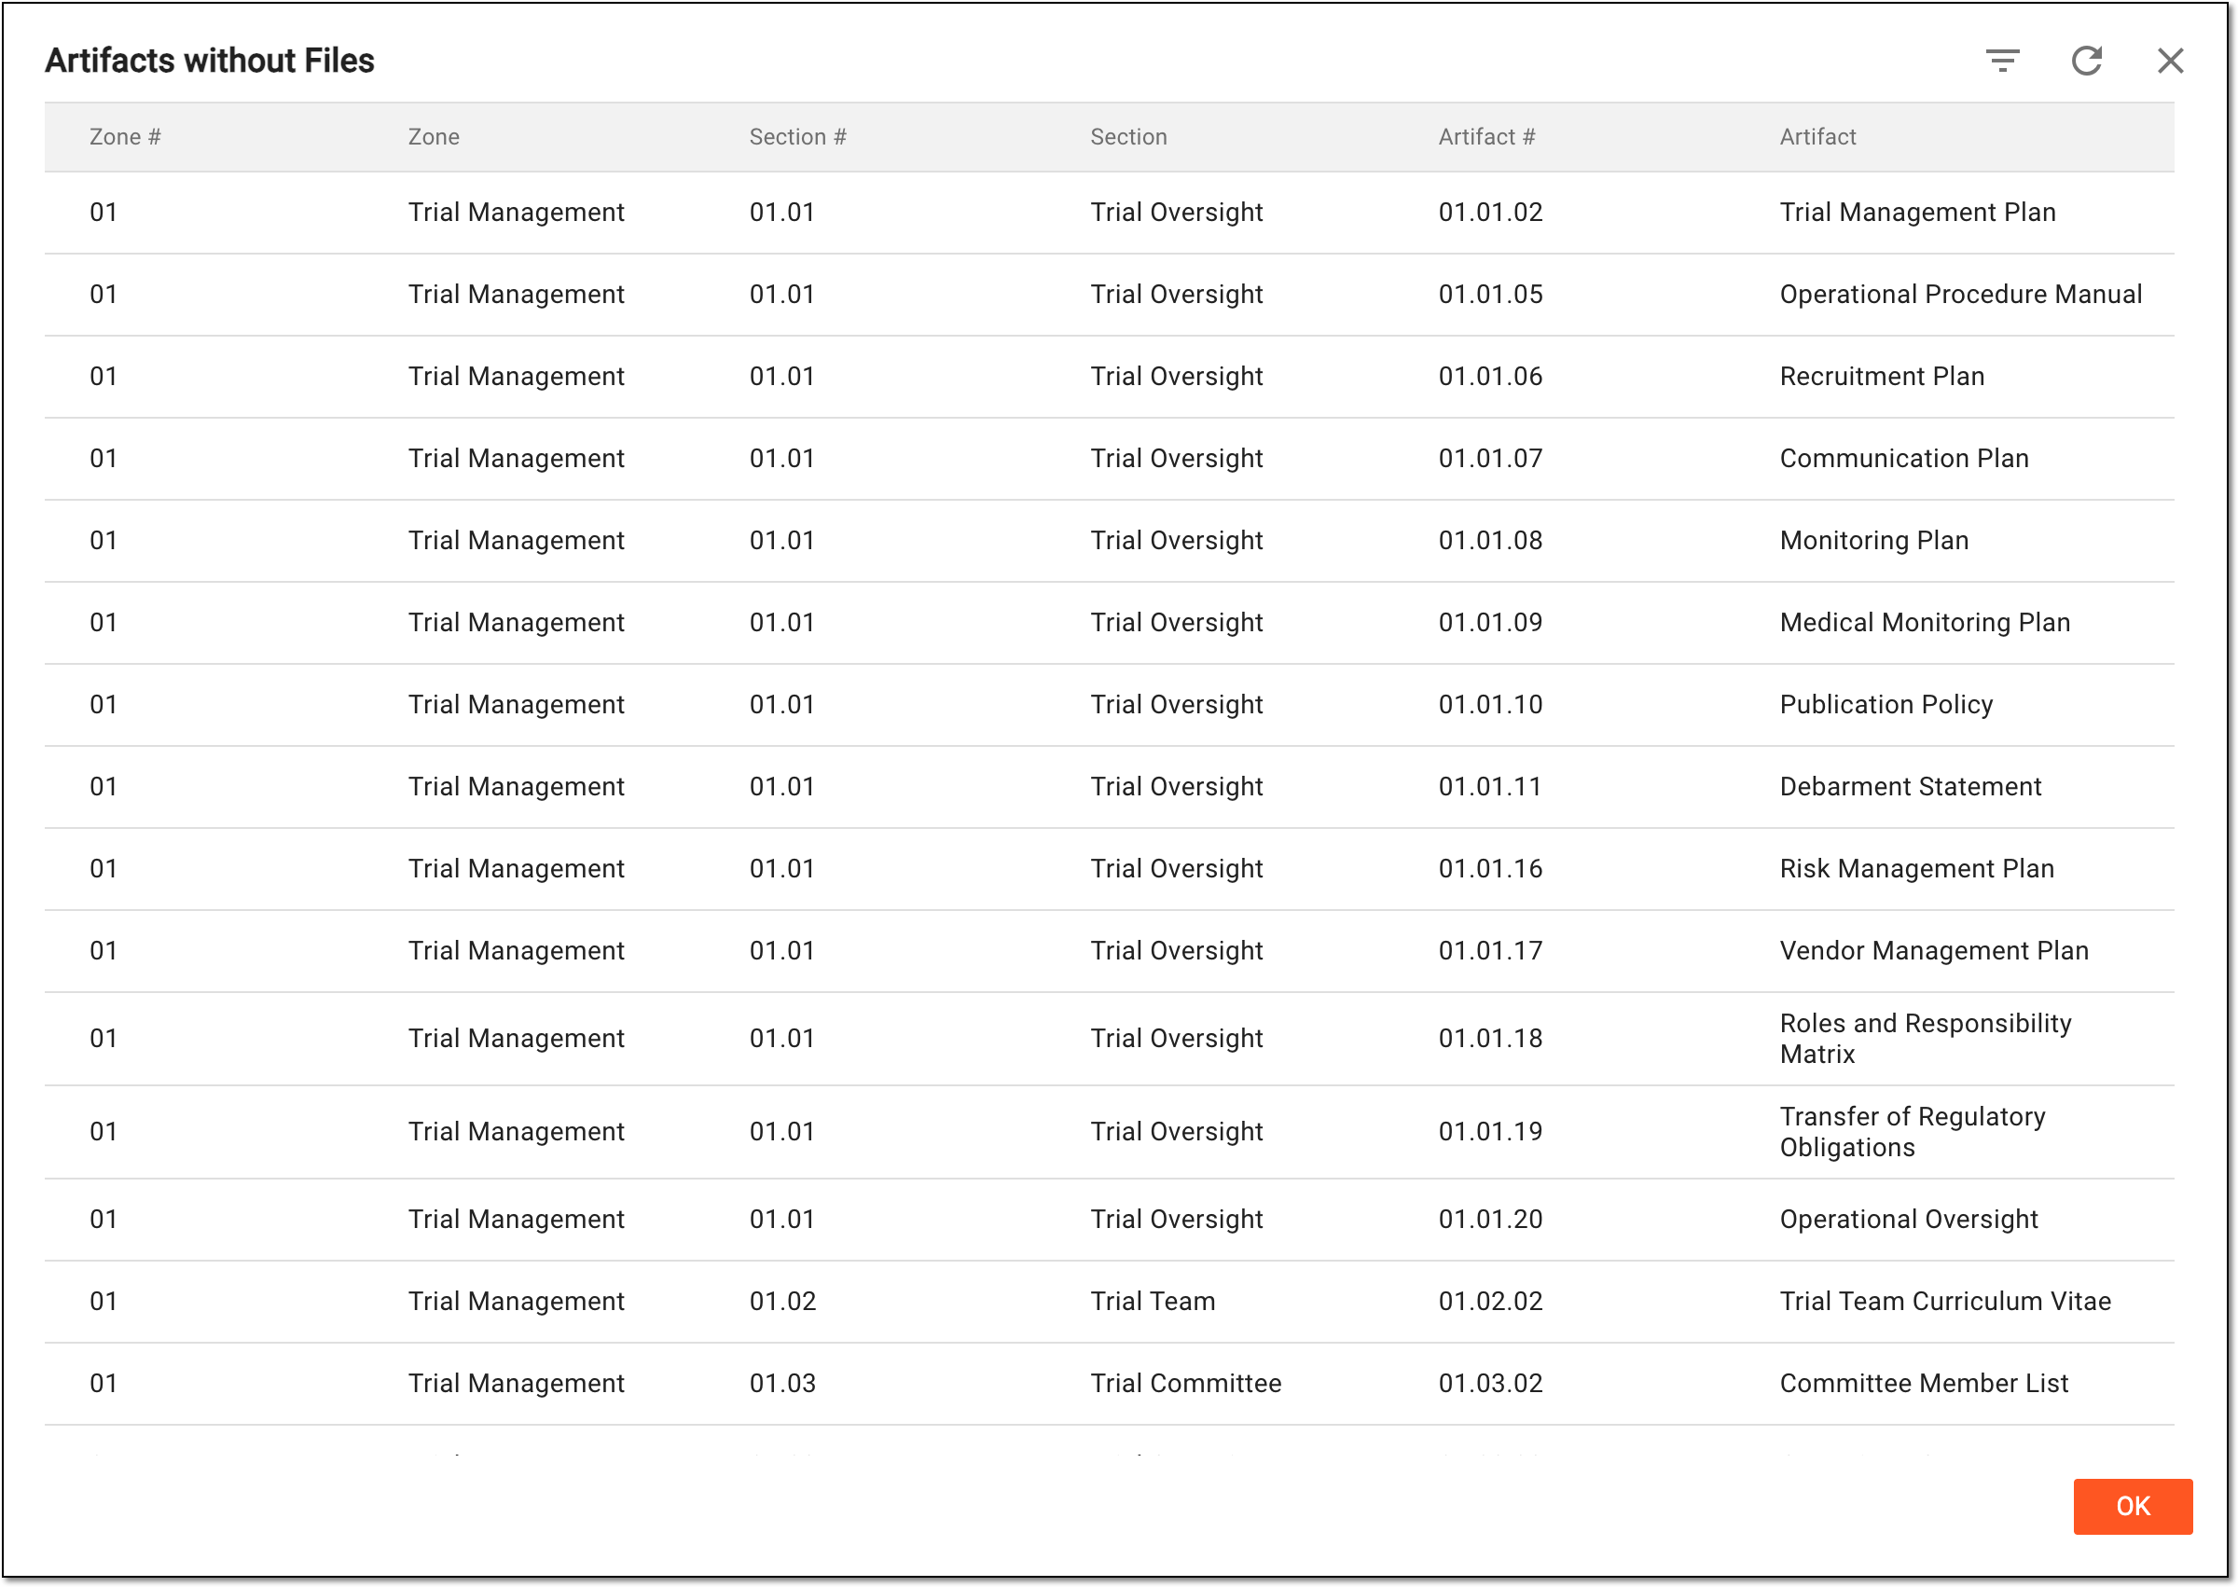Select the Risk Management Plan artifact
Image resolution: width=2238 pixels, height=1587 pixels.
pos(1916,869)
